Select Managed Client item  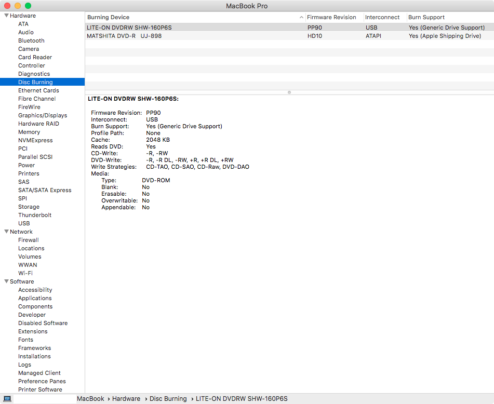[39, 373]
